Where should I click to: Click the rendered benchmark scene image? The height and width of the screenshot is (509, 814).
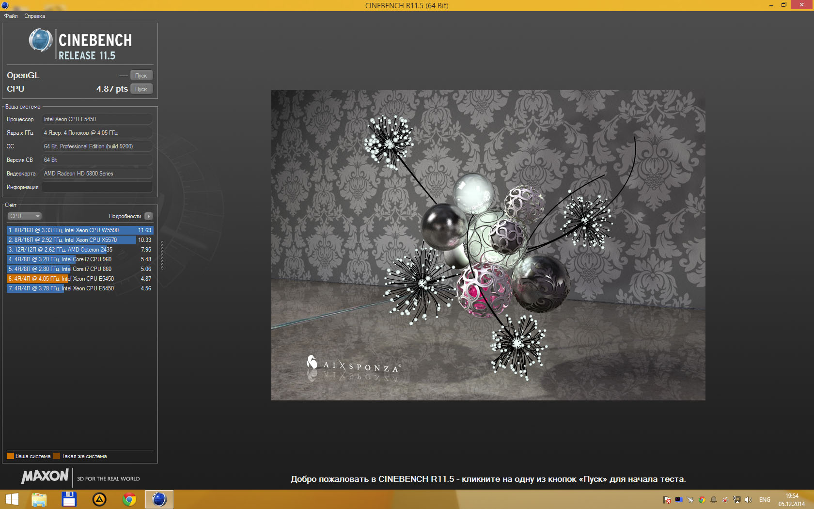pos(488,245)
